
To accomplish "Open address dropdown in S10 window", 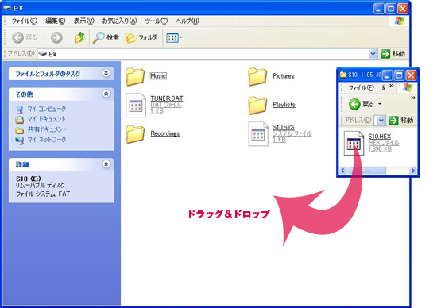I will tap(381, 121).
